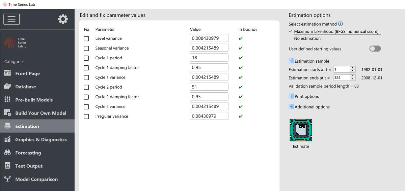Image resolution: width=405 pixels, height=191 pixels.
Task: Check the Fix box for Cycle 1 period
Action: [86, 58]
